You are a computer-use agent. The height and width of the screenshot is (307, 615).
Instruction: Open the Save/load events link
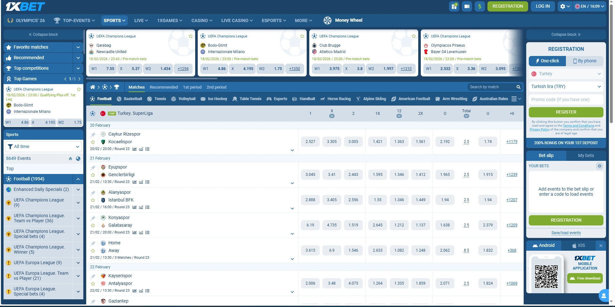566,233
